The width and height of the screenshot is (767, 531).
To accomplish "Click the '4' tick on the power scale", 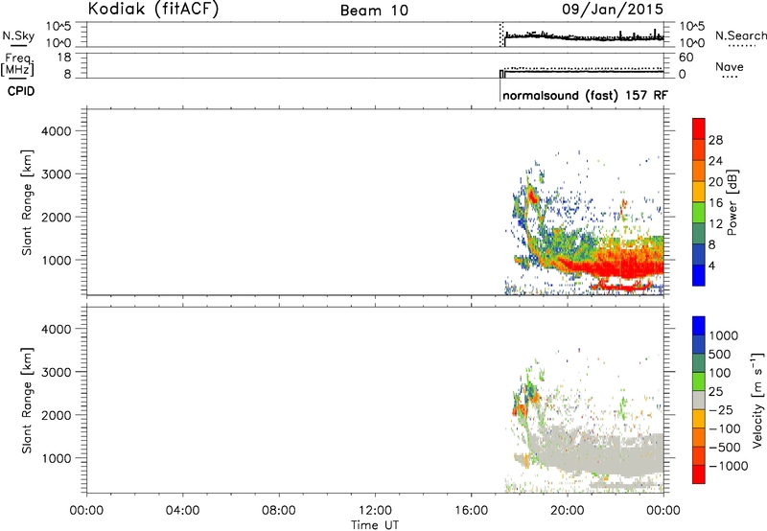I will (711, 265).
